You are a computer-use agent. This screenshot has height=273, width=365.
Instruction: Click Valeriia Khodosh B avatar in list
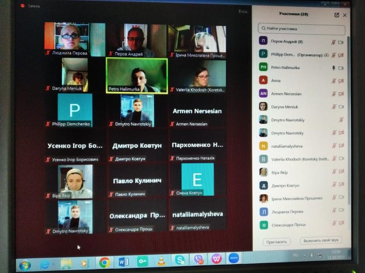tap(263, 159)
